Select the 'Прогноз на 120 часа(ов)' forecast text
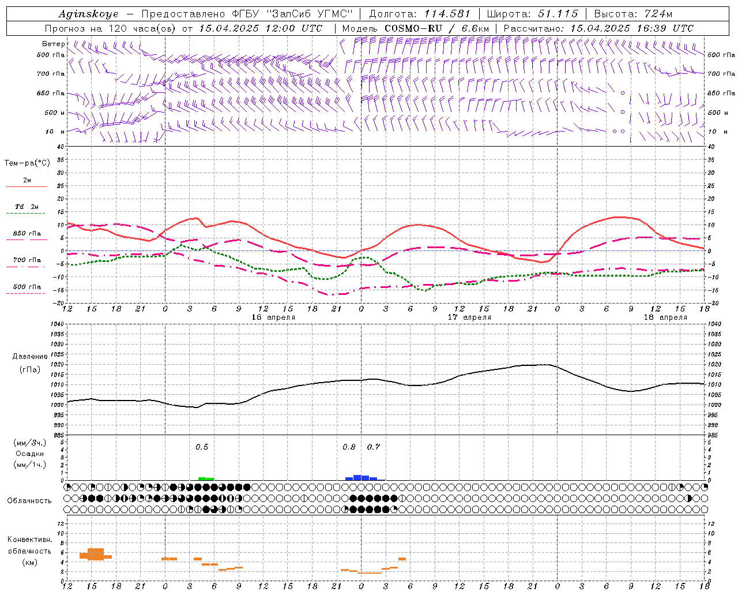 [111, 28]
